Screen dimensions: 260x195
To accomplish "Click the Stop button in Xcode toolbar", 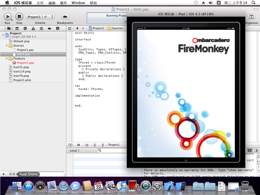I will [19, 17].
